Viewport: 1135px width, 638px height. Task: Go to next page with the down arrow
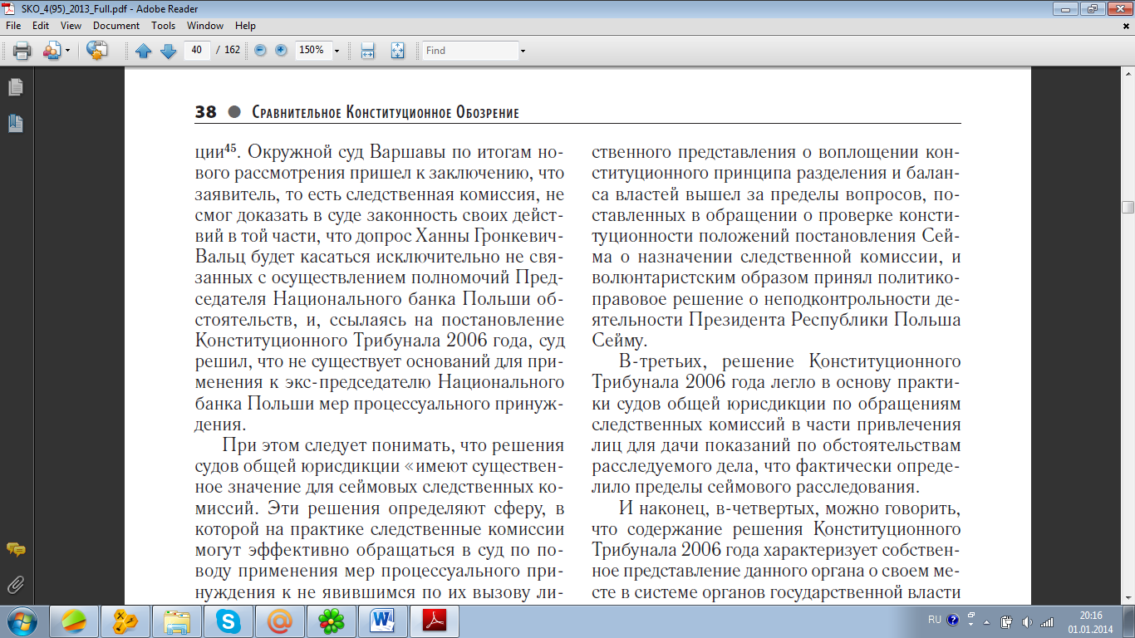pyautogui.click(x=168, y=51)
